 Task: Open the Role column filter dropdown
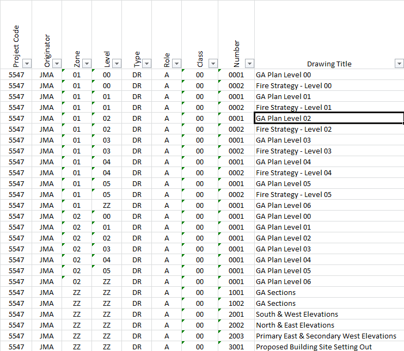(x=176, y=63)
